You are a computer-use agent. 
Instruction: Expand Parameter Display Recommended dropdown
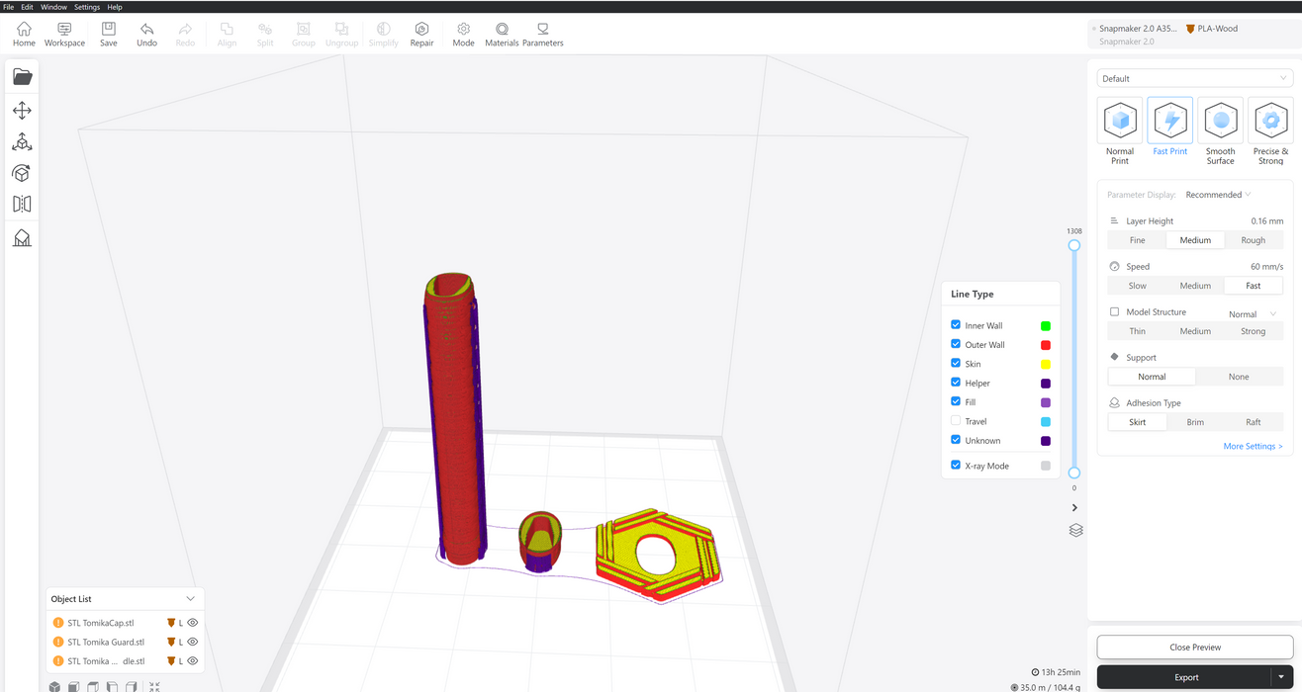(x=1218, y=195)
